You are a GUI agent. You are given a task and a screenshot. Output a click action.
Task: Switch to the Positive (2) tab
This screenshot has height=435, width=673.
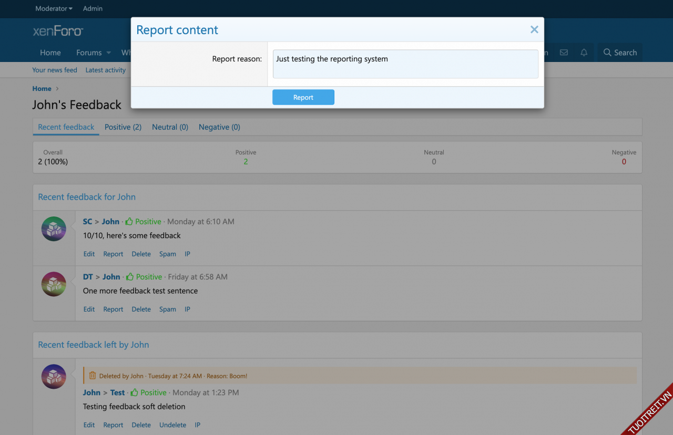[123, 127]
